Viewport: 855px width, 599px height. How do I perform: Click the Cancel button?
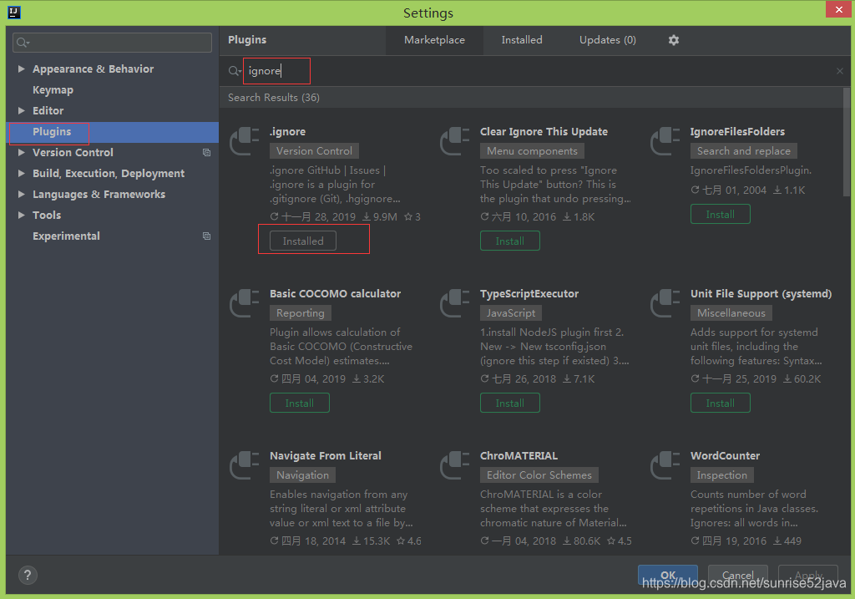click(x=738, y=575)
